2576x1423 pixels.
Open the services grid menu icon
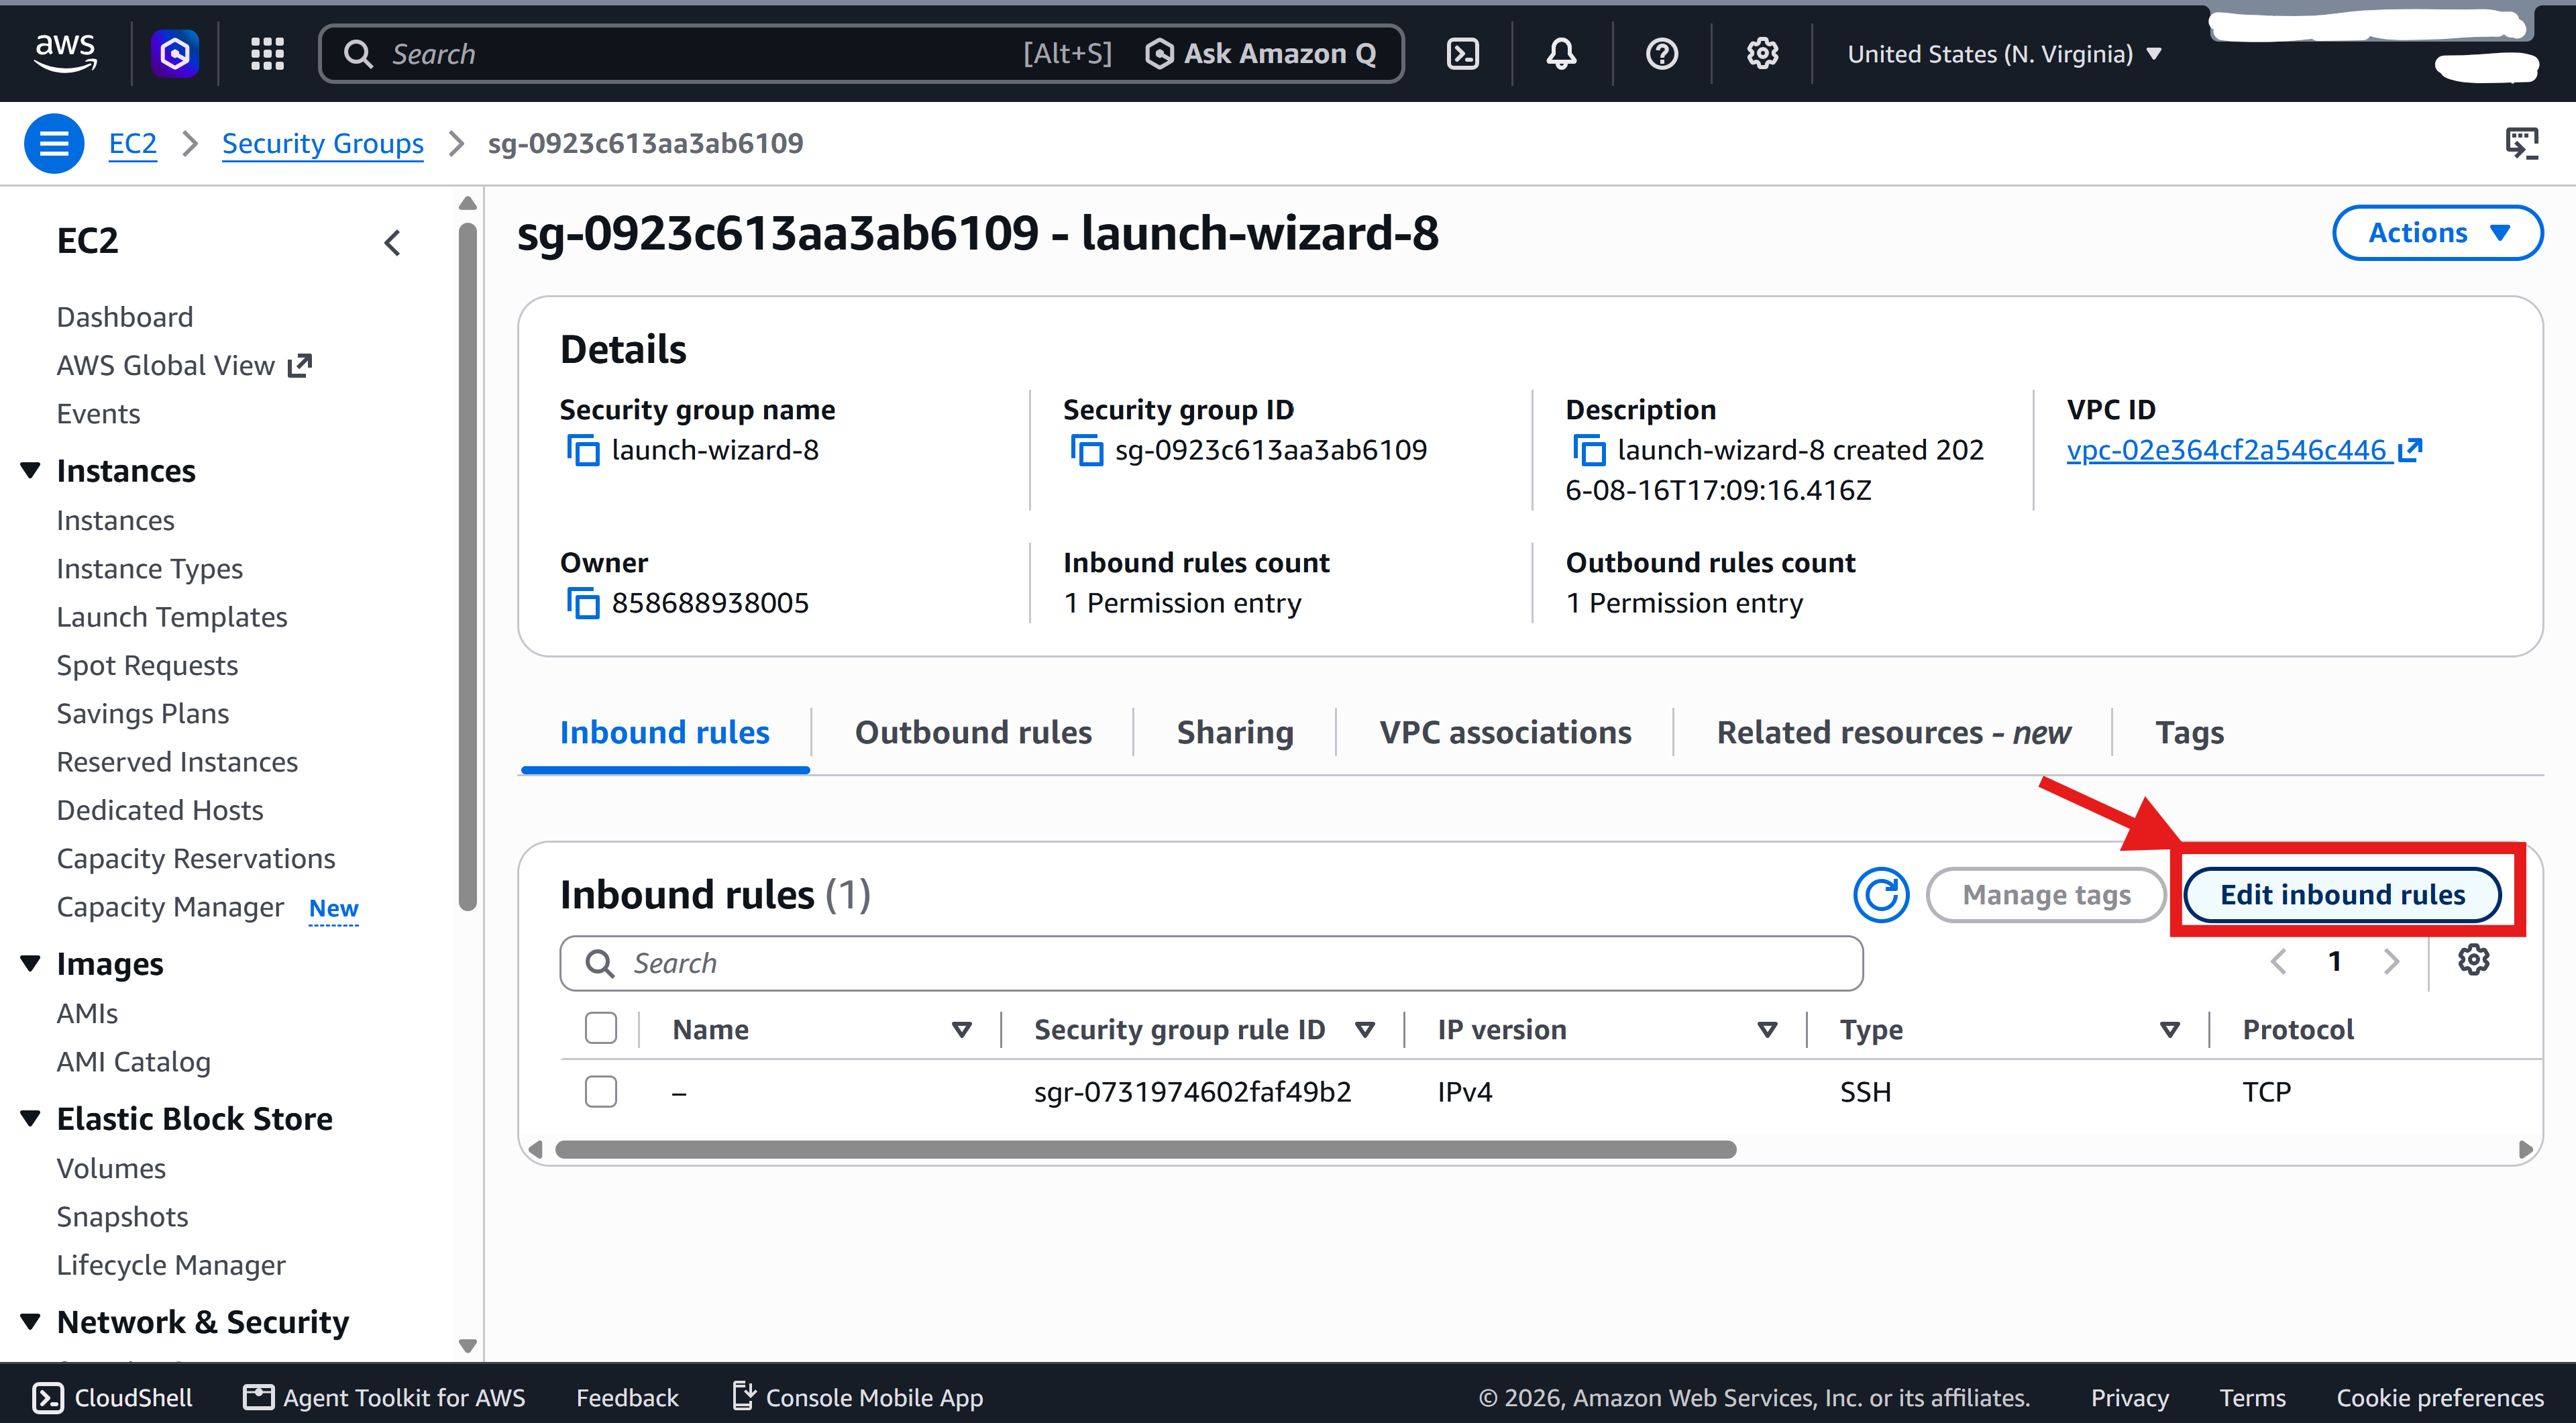[267, 54]
